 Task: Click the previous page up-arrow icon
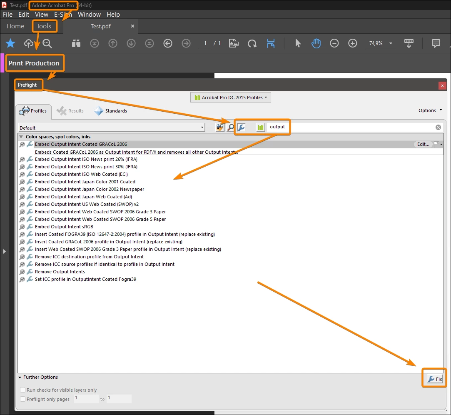[113, 43]
